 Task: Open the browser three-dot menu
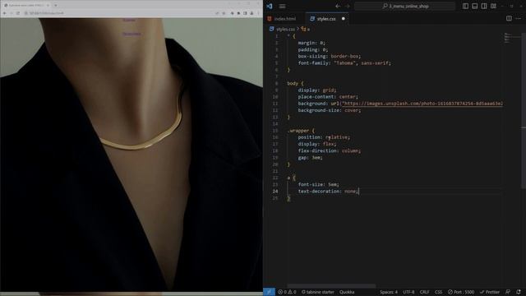[258, 13]
